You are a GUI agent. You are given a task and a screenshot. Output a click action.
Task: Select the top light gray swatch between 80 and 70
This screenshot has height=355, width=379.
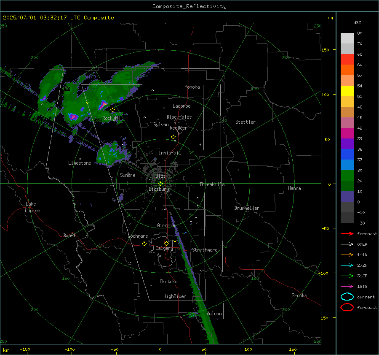tap(347, 38)
